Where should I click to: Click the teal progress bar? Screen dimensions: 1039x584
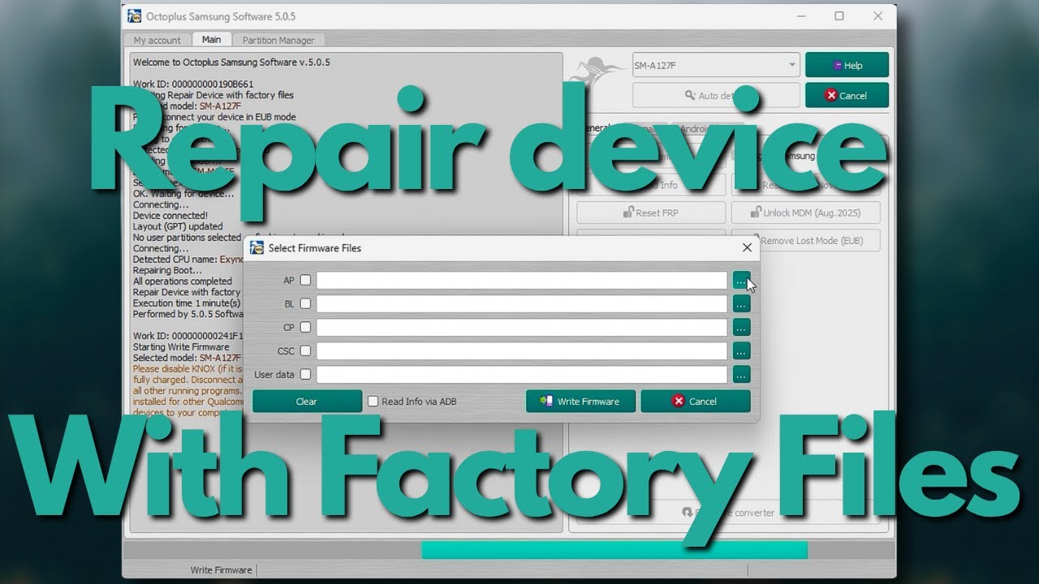click(614, 550)
